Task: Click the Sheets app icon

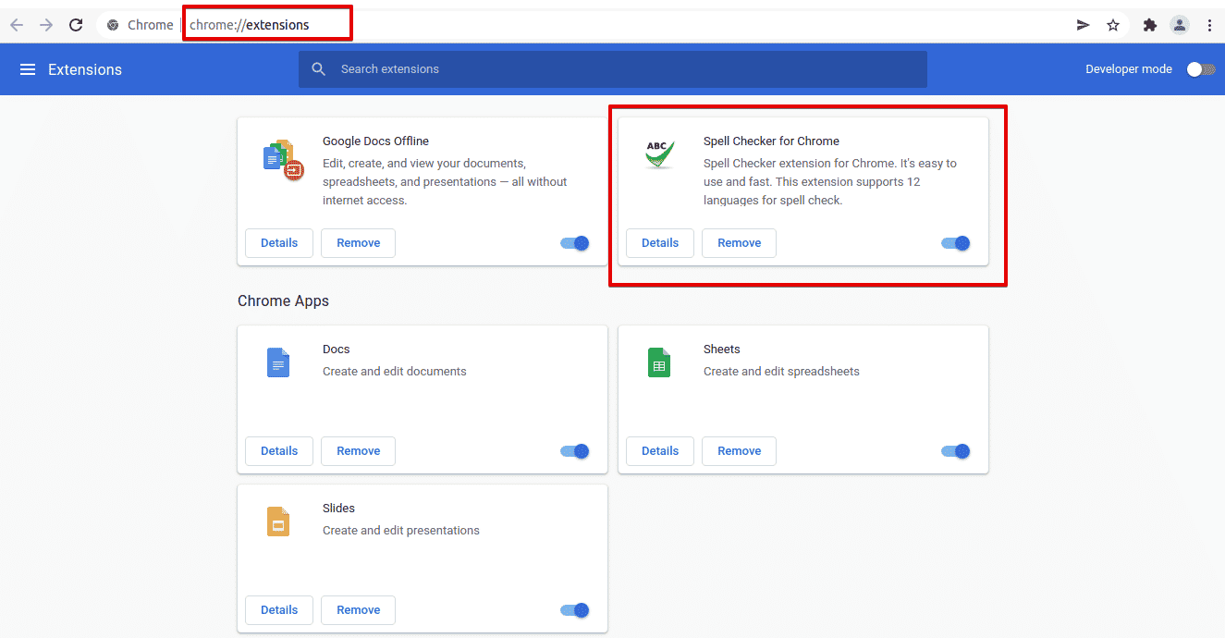Action: pyautogui.click(x=659, y=362)
